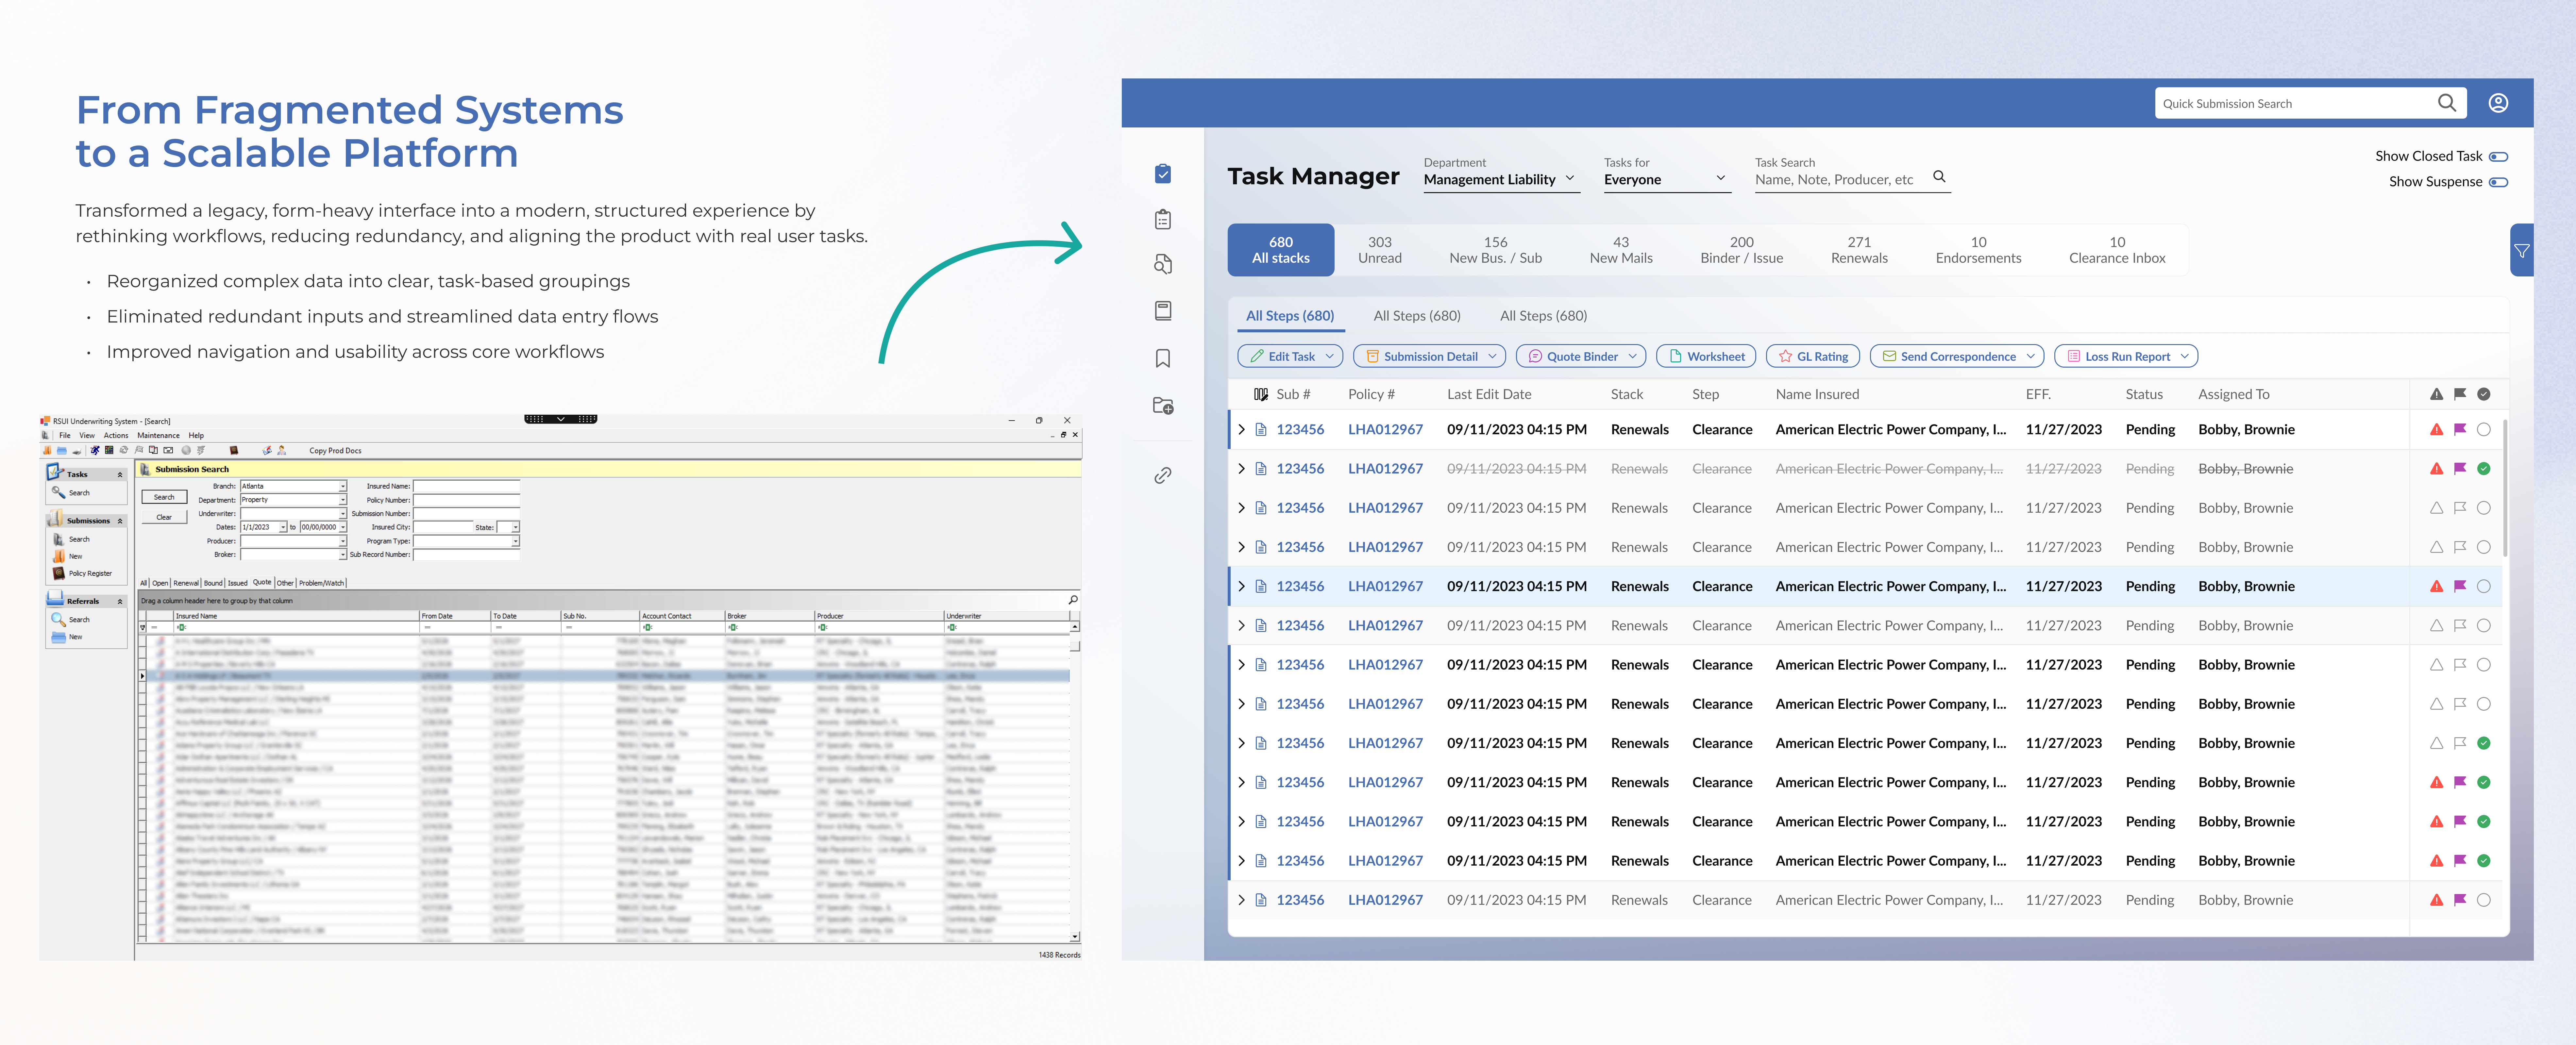Select the Renewal tab in RSUI
This screenshot has width=2576, height=1045.
[x=186, y=583]
